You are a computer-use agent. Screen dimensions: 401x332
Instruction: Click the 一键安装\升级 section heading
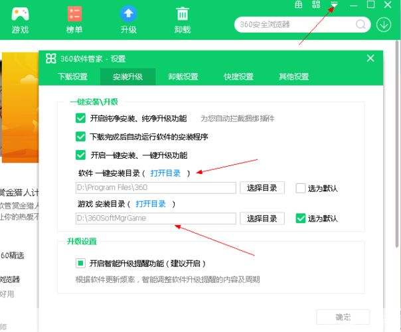click(94, 102)
